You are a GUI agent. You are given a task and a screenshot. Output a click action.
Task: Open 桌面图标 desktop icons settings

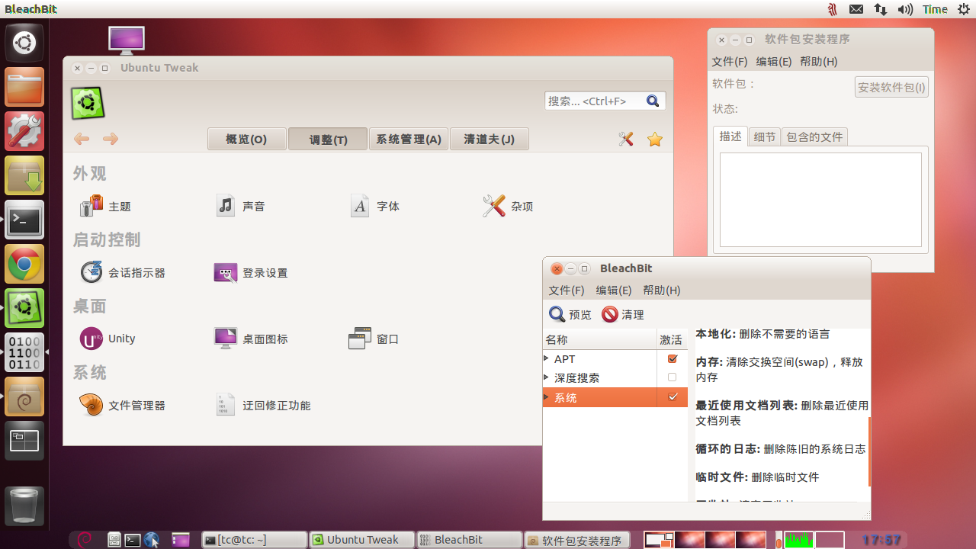pos(251,339)
